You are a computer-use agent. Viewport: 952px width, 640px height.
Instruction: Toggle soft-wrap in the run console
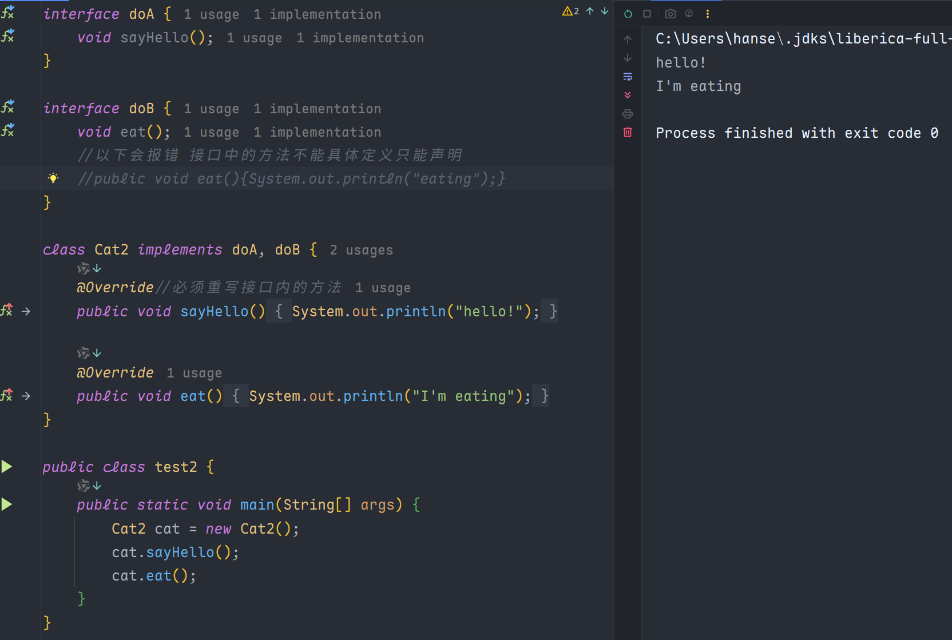point(628,77)
